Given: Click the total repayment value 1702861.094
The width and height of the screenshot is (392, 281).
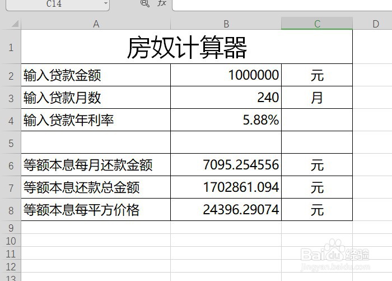Looking at the screenshot, I should (226, 187).
